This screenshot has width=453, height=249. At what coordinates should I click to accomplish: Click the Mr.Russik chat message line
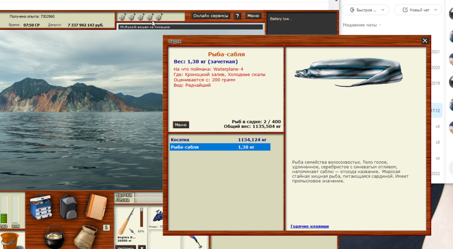190,27
